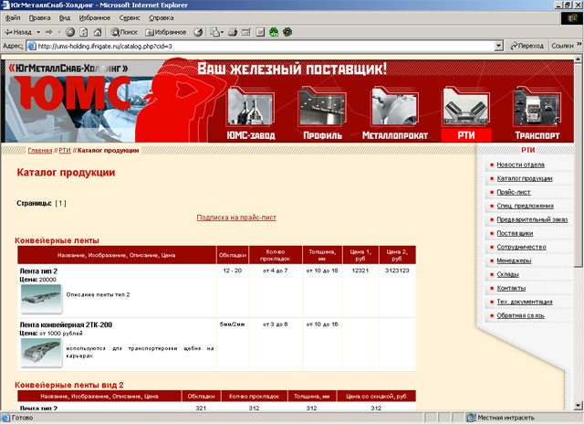Open the Файл menu

click(x=13, y=17)
